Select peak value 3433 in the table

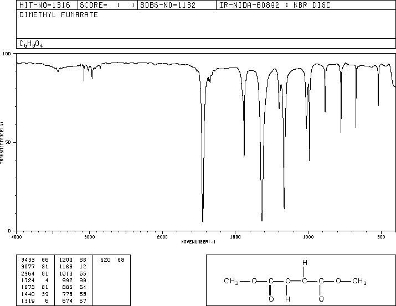pyautogui.click(x=28, y=260)
